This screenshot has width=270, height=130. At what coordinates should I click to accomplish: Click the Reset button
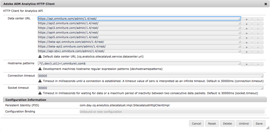pyautogui.click(x=212, y=124)
